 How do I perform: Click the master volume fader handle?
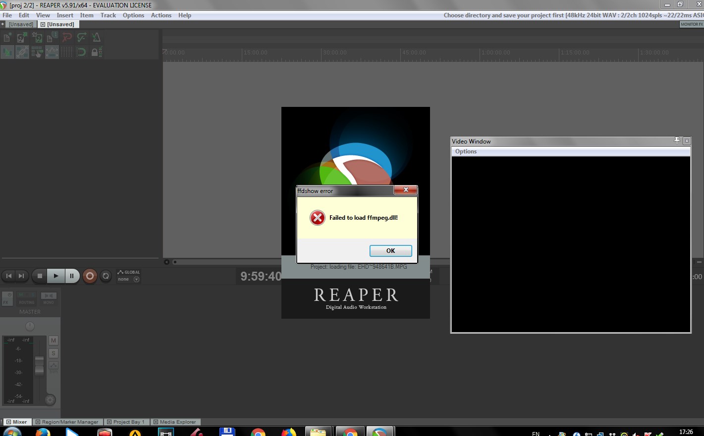coord(39,366)
